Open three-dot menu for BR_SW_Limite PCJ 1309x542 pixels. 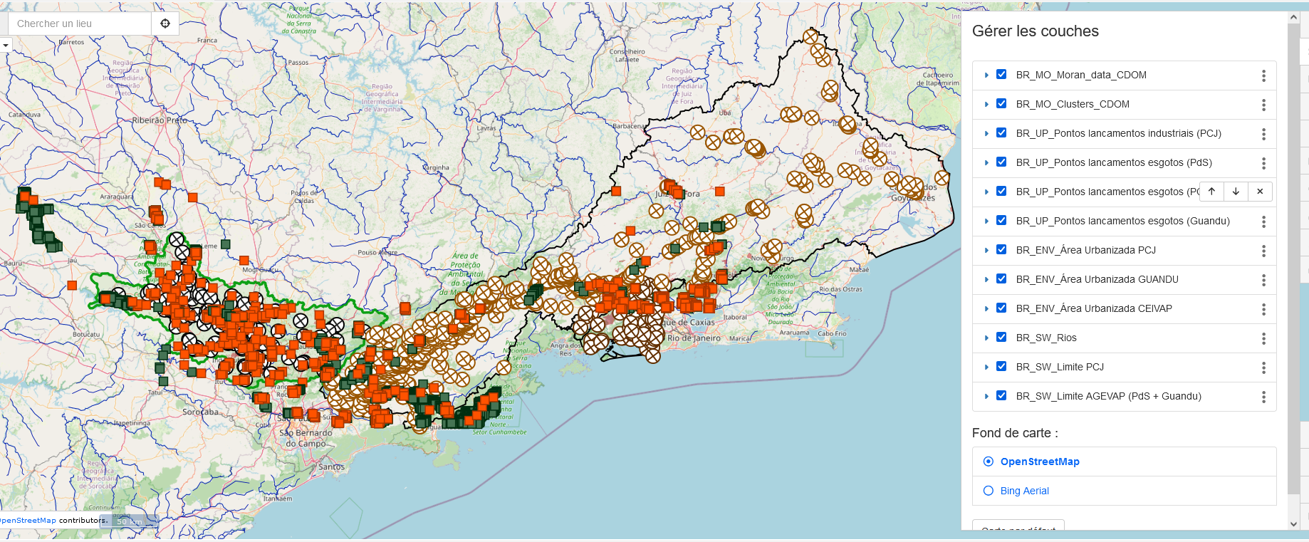(x=1263, y=368)
